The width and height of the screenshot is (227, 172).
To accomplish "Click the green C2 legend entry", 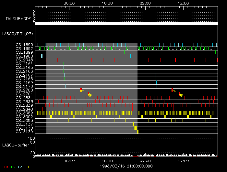I will point(13,167).
